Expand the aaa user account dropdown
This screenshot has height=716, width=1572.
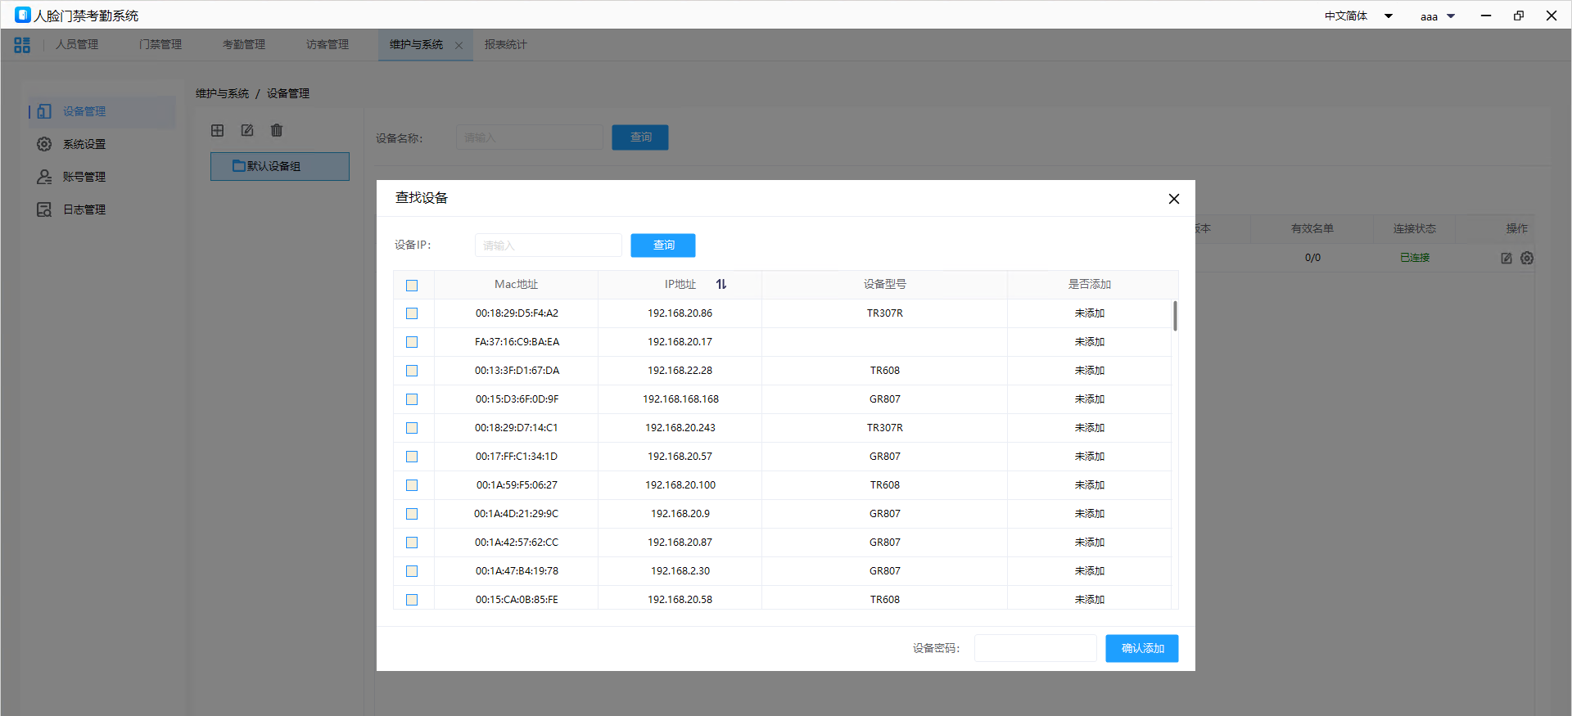coord(1437,16)
